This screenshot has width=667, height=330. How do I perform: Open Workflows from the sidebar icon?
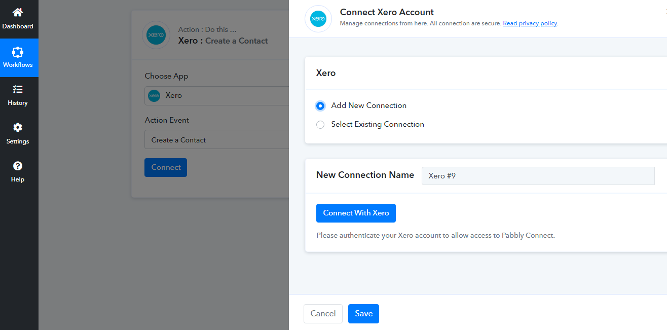(18, 52)
